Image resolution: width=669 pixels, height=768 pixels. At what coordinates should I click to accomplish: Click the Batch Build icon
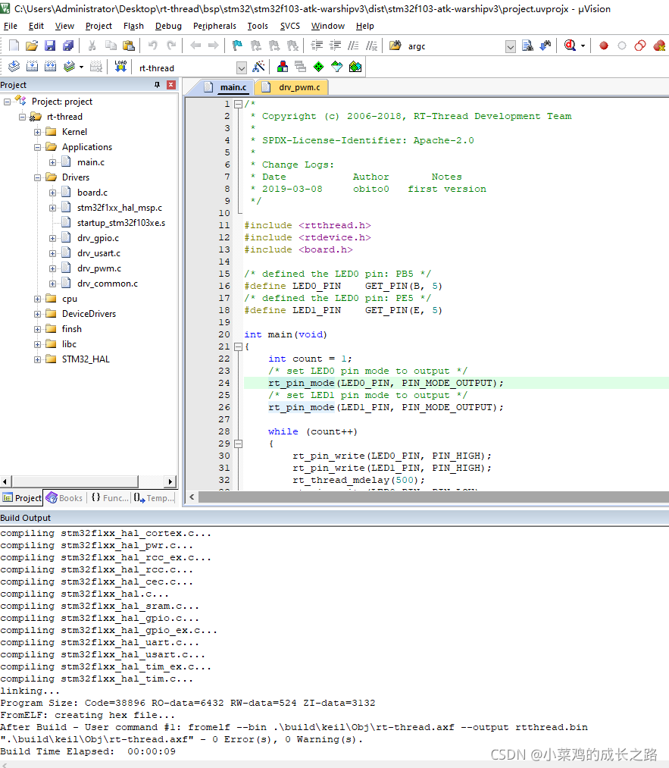coord(70,67)
